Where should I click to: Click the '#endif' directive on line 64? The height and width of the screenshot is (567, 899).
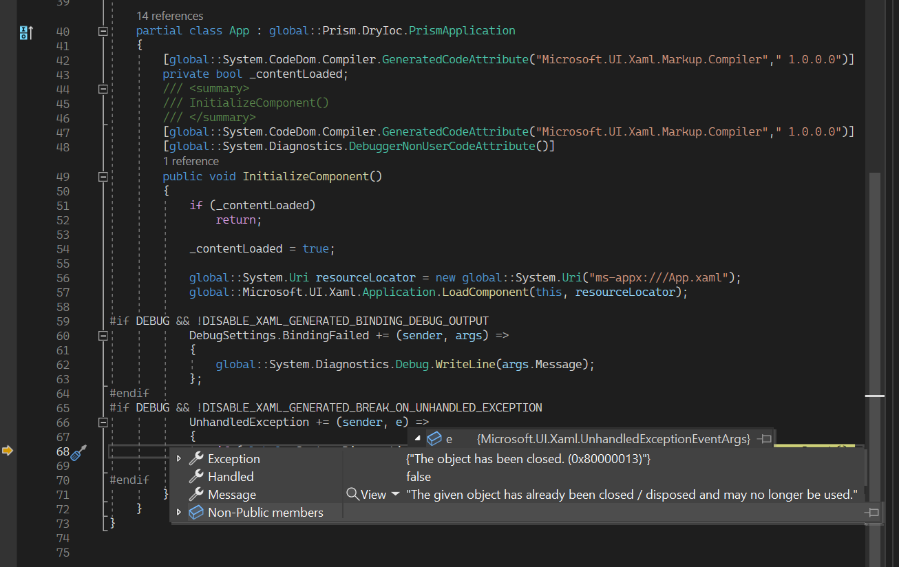tap(129, 394)
